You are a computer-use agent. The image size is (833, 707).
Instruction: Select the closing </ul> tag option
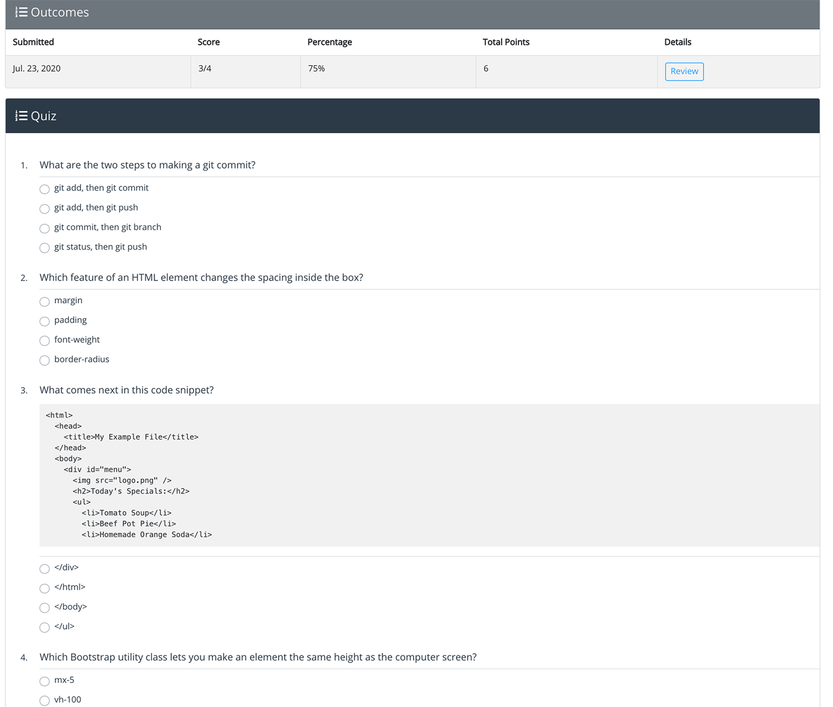(x=45, y=628)
